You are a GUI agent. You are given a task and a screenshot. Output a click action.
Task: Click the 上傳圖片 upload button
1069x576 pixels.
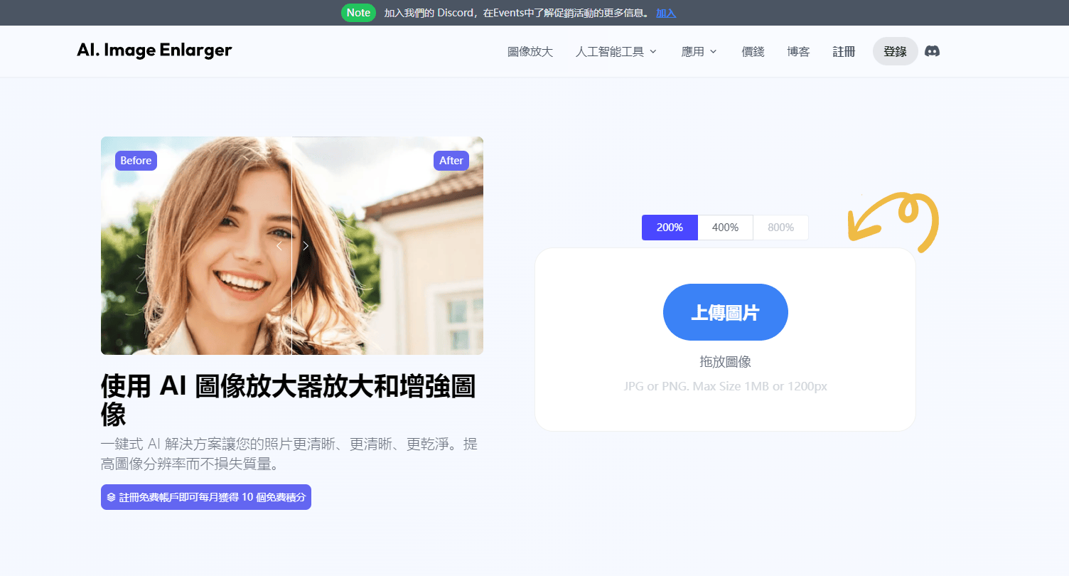[725, 312]
